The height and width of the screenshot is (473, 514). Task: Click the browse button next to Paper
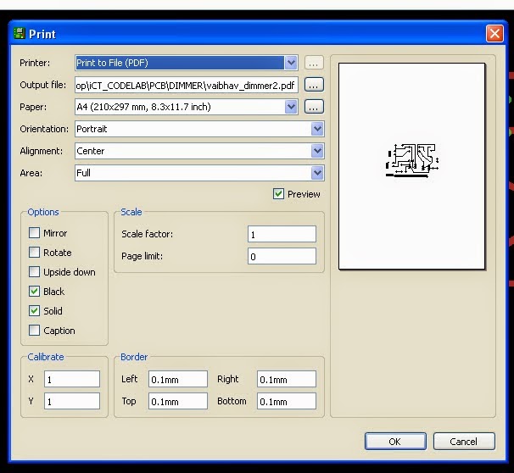[314, 107]
